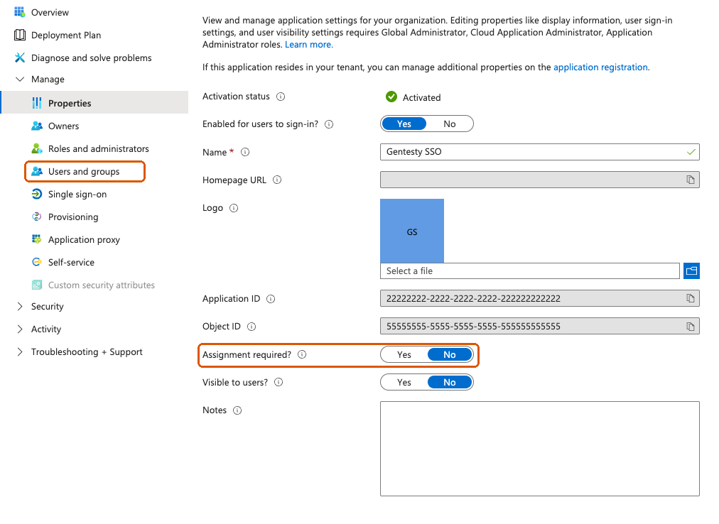Click the Custom security attributes icon
This screenshot has width=719, height=524.
coord(37,285)
